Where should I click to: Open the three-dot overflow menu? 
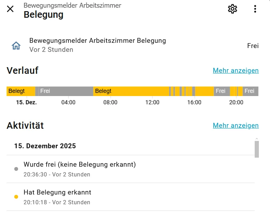pyautogui.click(x=255, y=9)
